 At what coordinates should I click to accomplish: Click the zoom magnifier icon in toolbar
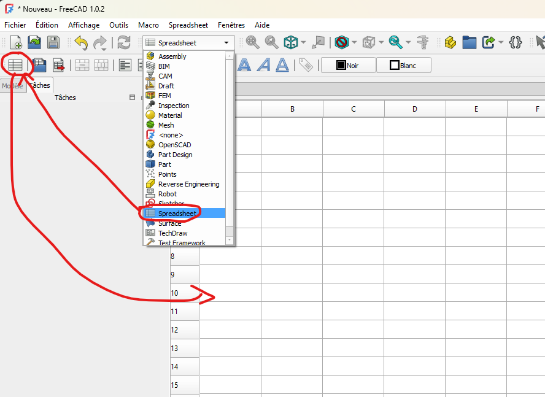(395, 42)
